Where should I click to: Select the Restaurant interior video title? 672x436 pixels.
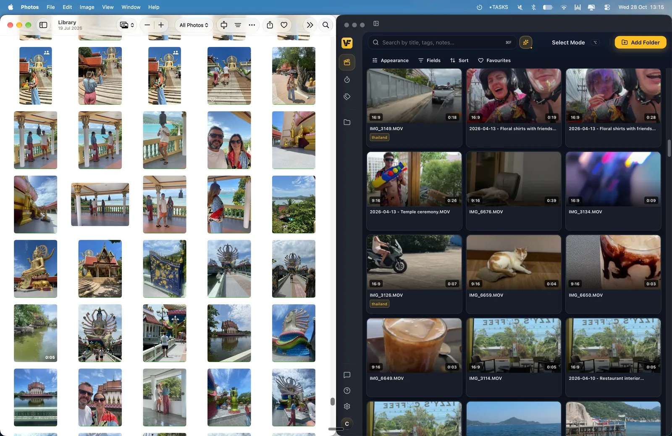[x=606, y=378]
